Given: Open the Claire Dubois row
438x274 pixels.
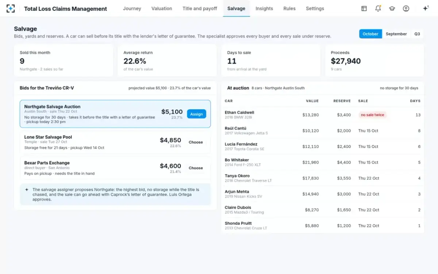Looking at the screenshot, I should click(323, 210).
